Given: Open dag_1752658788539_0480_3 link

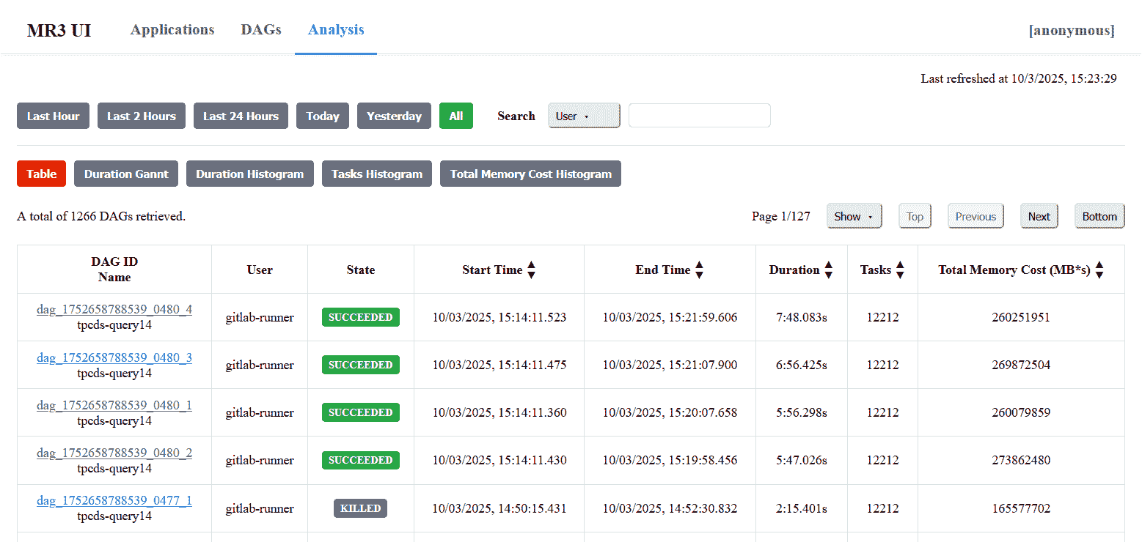Looking at the screenshot, I should (x=114, y=357).
